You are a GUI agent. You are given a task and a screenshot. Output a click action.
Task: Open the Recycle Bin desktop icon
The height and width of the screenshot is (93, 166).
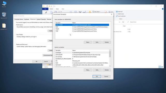point(4,16)
